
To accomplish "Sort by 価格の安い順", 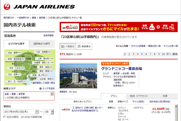I will point(154,46).
